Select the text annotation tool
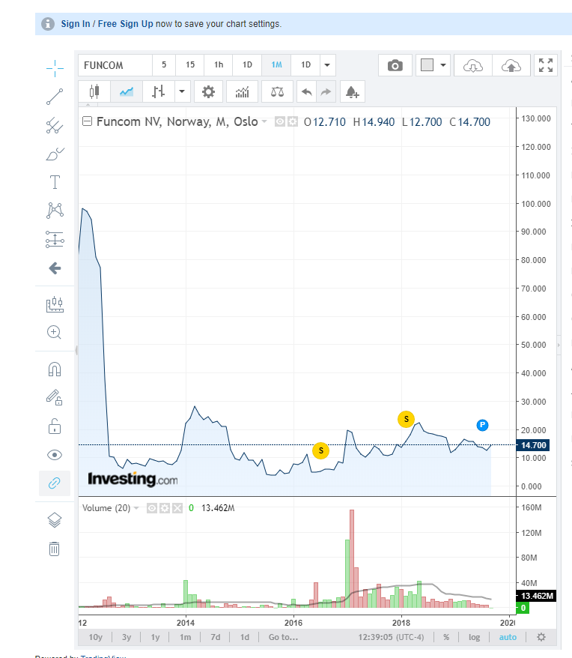572x658 pixels. pos(55,183)
